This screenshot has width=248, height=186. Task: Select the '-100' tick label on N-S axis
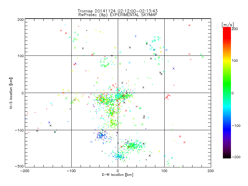(19, 130)
